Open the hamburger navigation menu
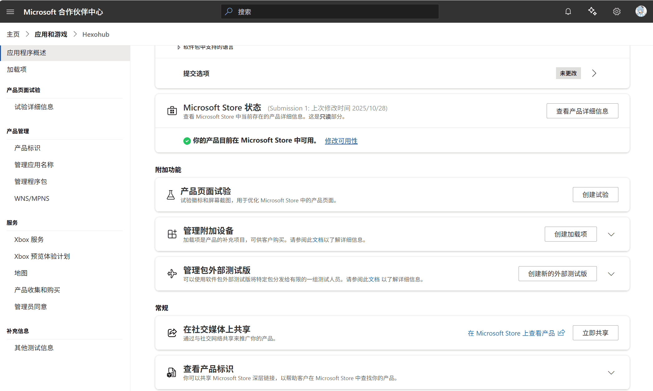The height and width of the screenshot is (391, 653). tap(10, 12)
